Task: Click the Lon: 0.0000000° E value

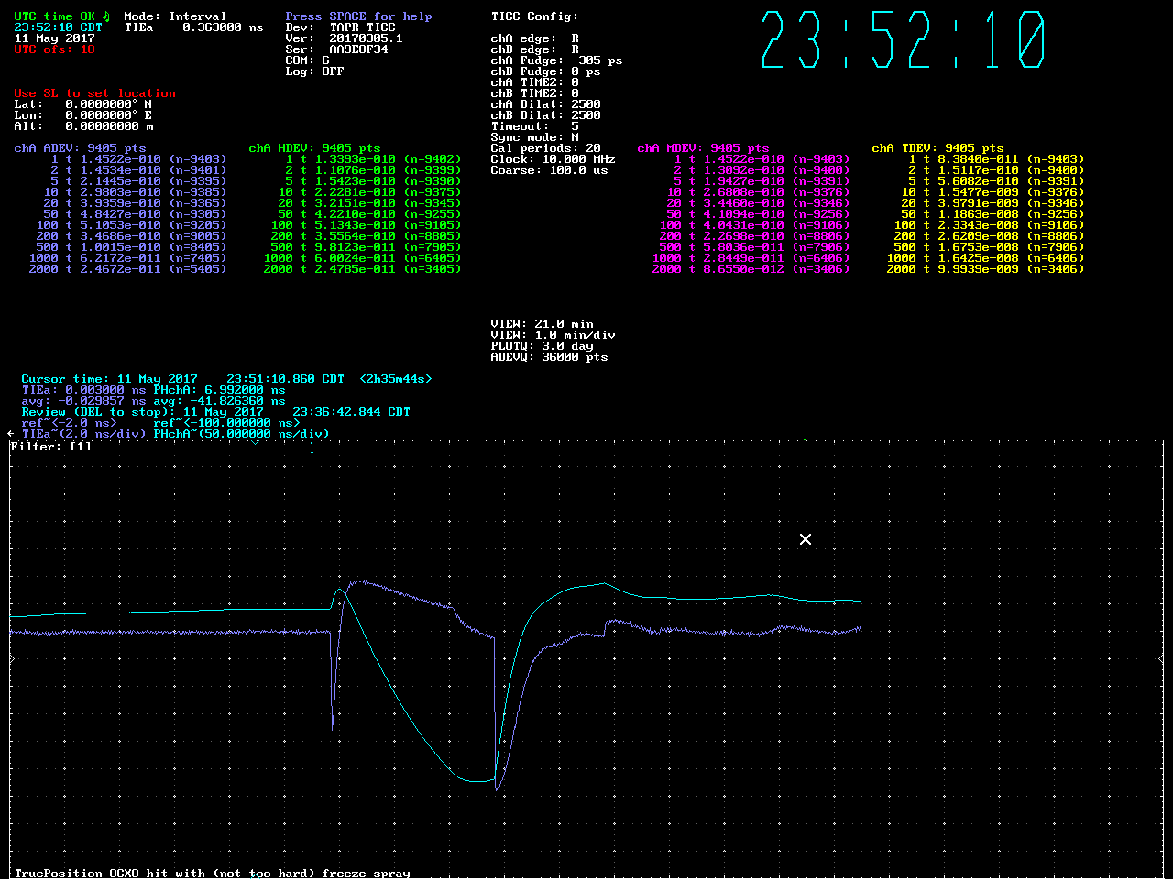Action: pyautogui.click(x=83, y=115)
